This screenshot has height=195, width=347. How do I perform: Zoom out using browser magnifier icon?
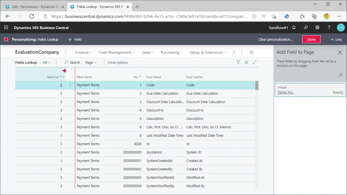(x=264, y=16)
